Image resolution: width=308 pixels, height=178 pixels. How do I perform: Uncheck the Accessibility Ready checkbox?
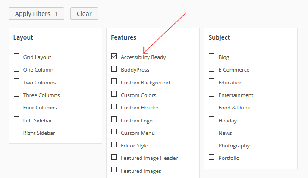(x=114, y=56)
